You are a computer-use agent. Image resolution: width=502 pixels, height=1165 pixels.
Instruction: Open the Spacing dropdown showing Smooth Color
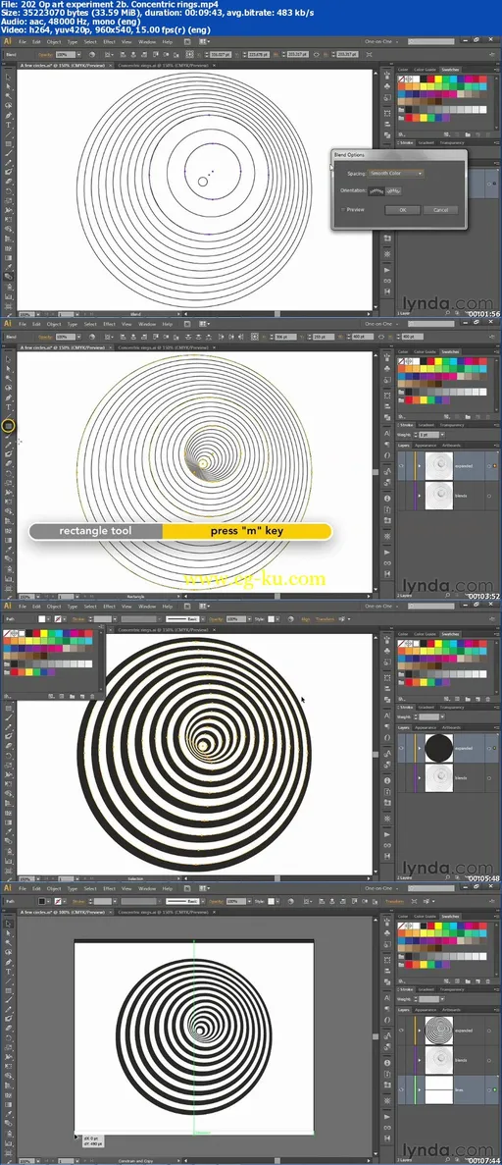(396, 173)
